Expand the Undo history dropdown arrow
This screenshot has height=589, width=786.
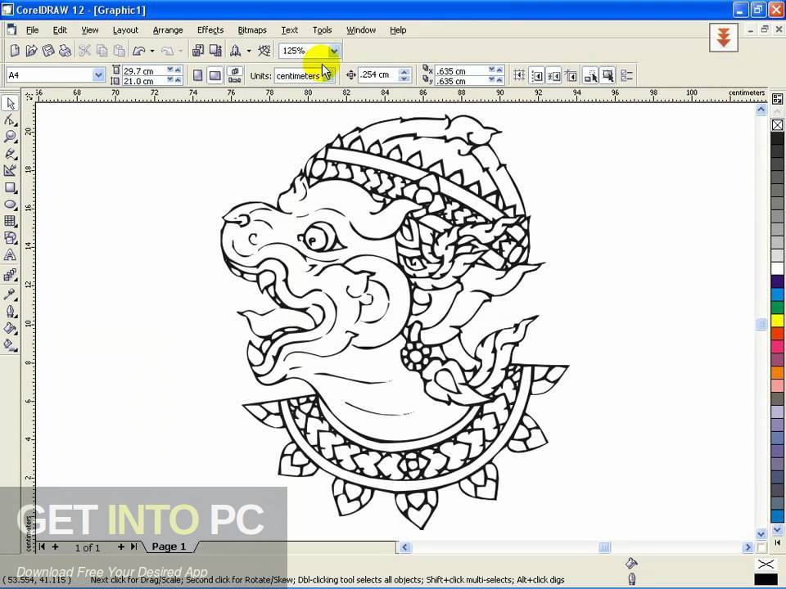pos(152,51)
